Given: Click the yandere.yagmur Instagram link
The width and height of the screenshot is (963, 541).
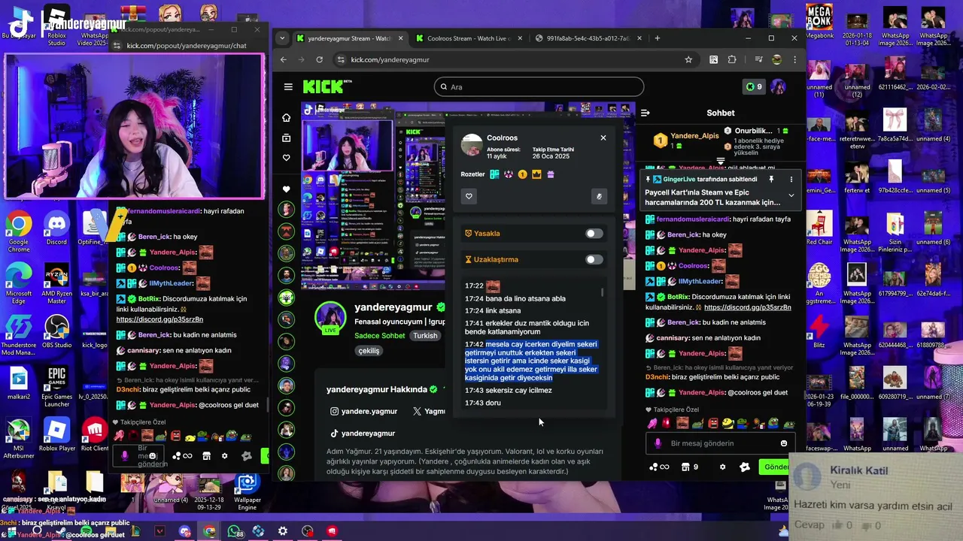Looking at the screenshot, I should click(363, 411).
